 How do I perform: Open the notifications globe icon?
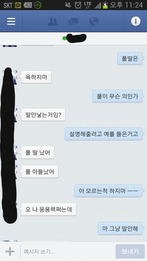(x=94, y=21)
